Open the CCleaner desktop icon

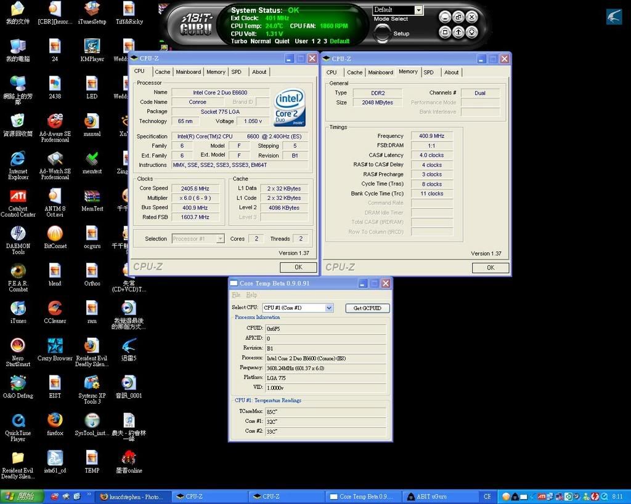[x=55, y=311]
